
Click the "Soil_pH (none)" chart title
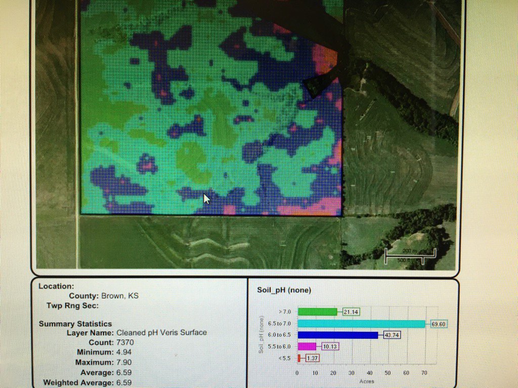click(285, 290)
